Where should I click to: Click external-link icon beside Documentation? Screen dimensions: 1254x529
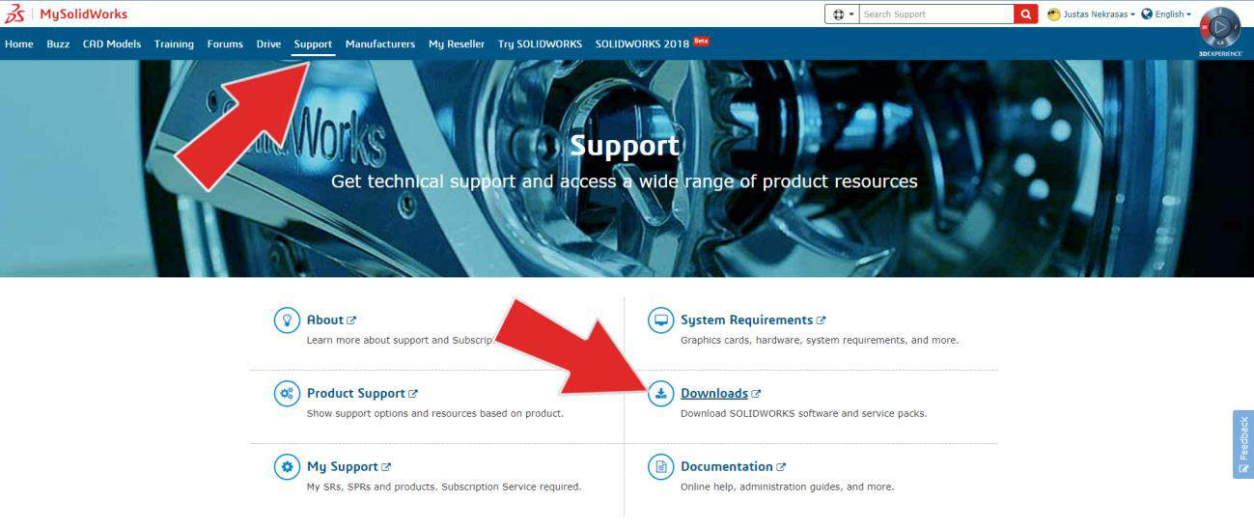[781, 467]
